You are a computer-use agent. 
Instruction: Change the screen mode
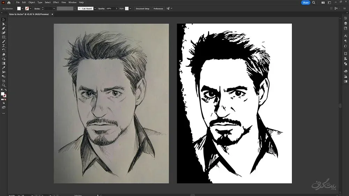click(3, 108)
